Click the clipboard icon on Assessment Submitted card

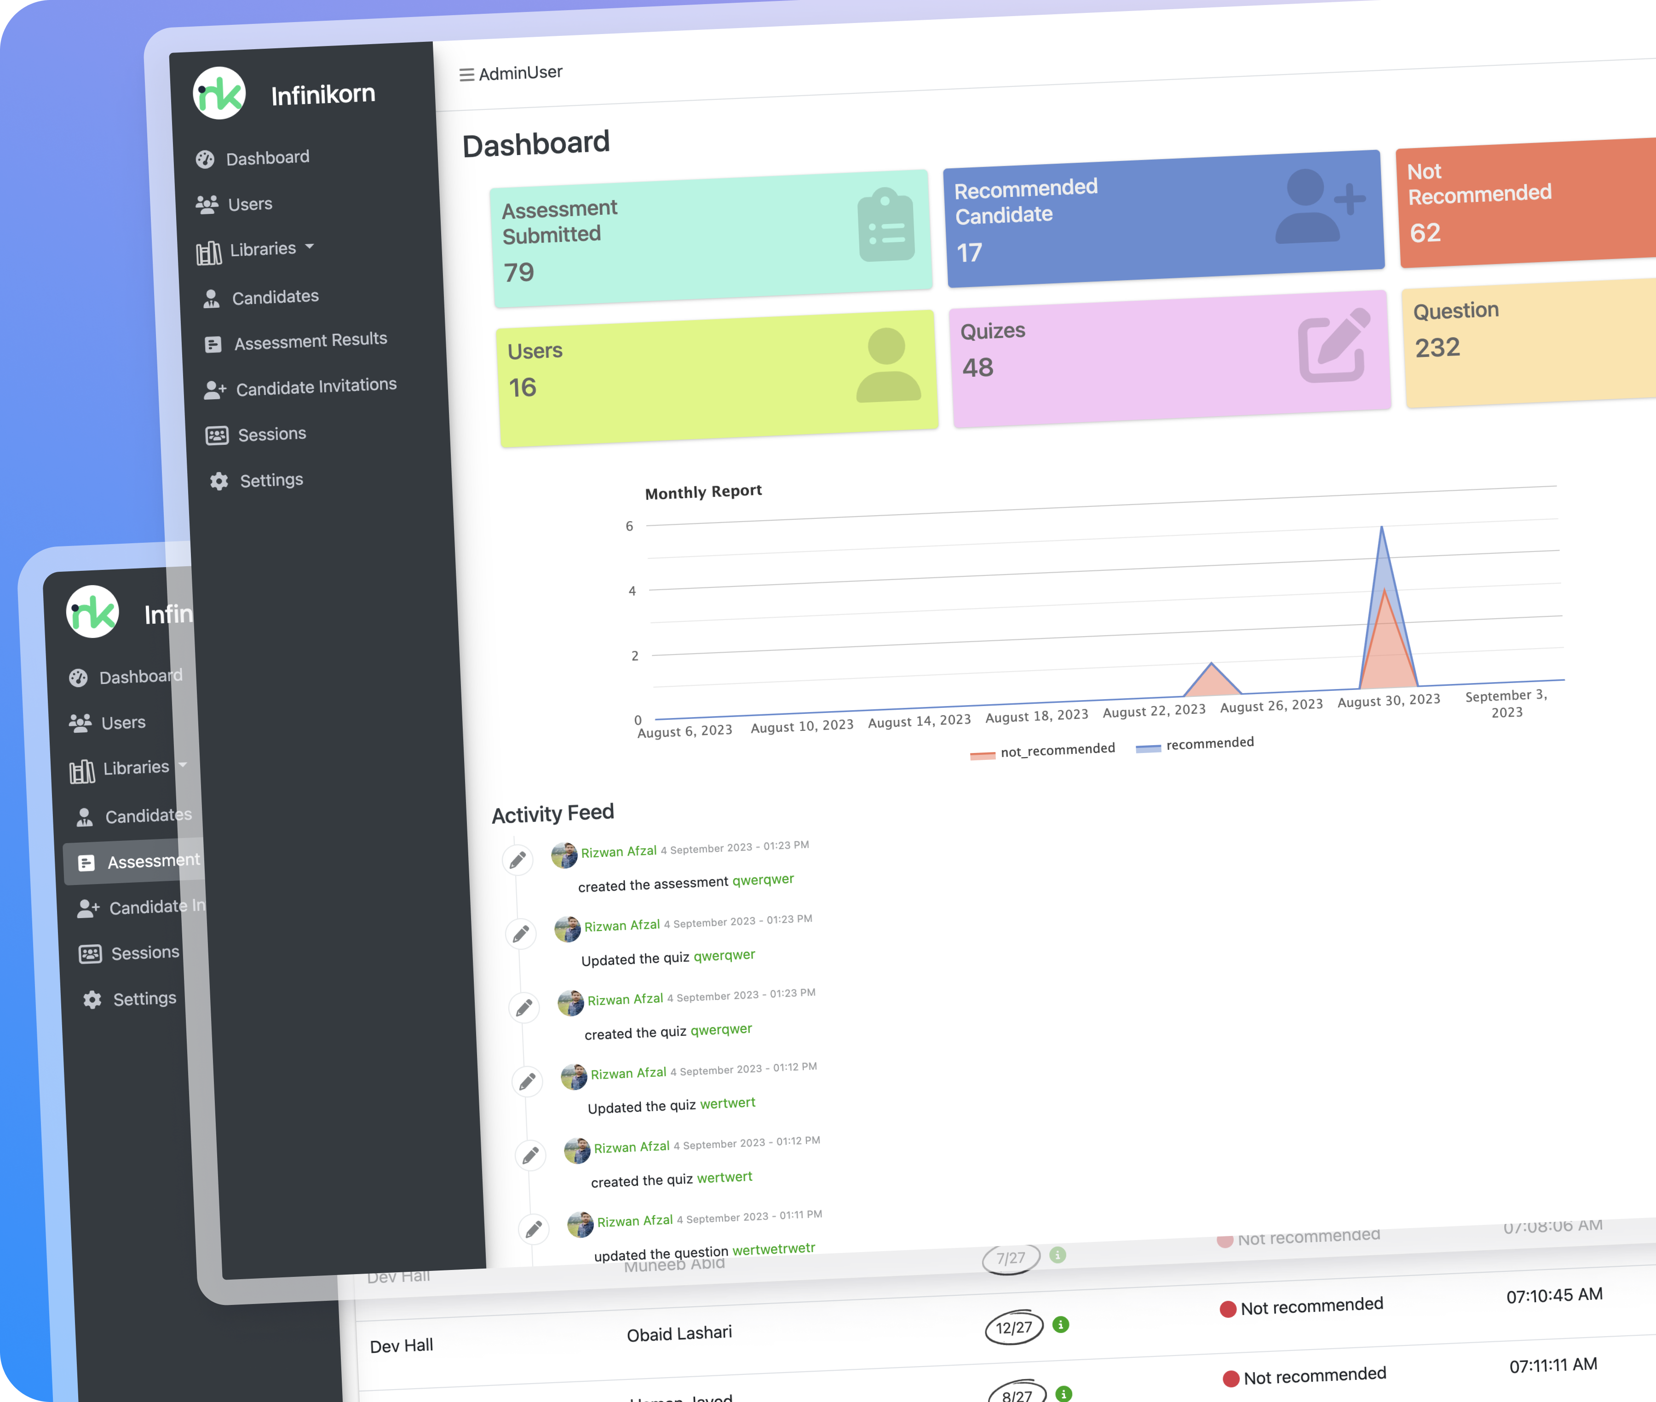[885, 226]
